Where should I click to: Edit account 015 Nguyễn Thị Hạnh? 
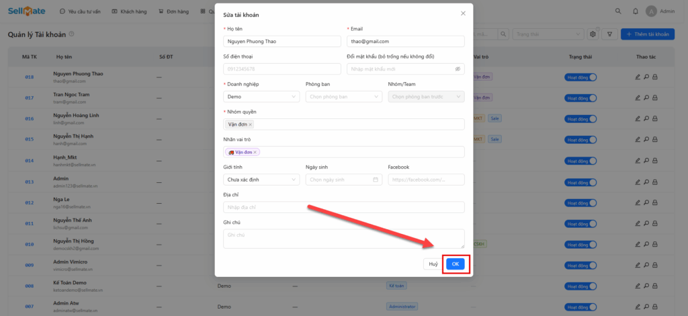click(x=638, y=140)
